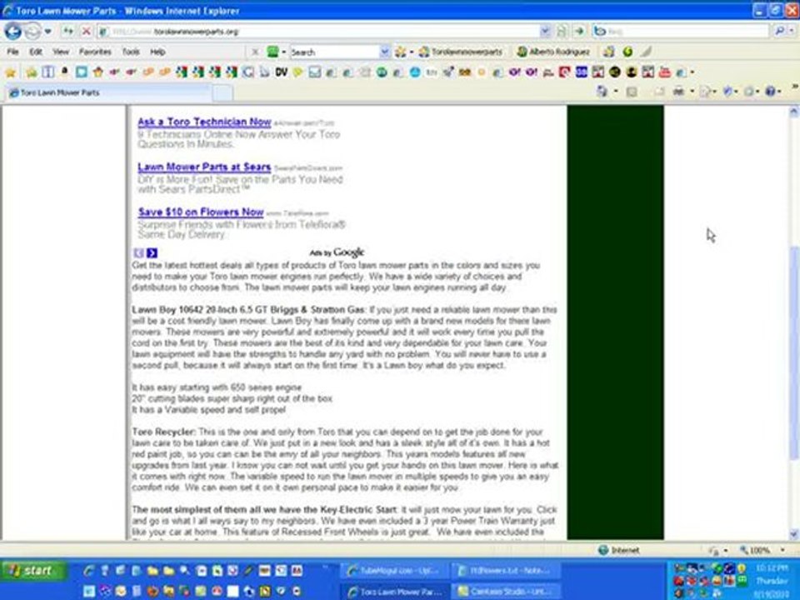Launch Internet Explorer from quick launch
800x600 pixels.
pos(89,570)
